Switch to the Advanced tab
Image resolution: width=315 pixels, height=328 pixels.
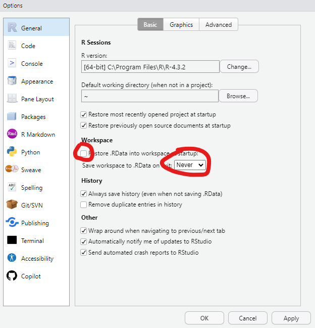point(218,25)
